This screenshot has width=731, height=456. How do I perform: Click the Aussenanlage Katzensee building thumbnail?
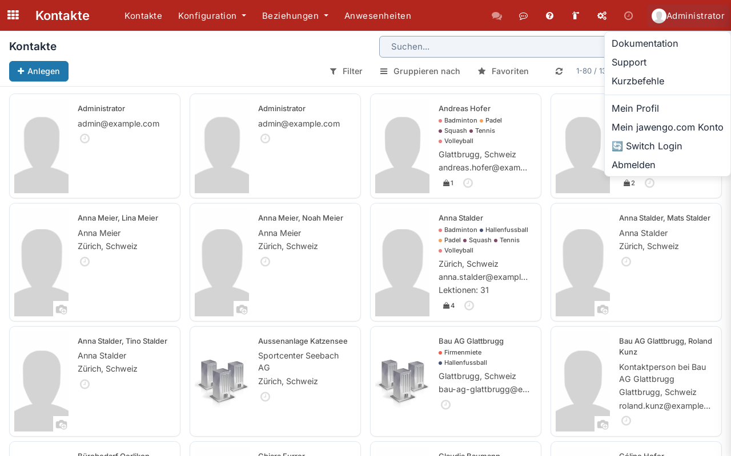point(222,381)
